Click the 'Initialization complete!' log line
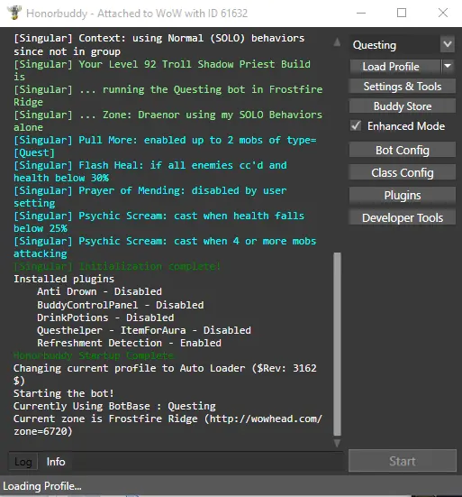 coord(117,266)
